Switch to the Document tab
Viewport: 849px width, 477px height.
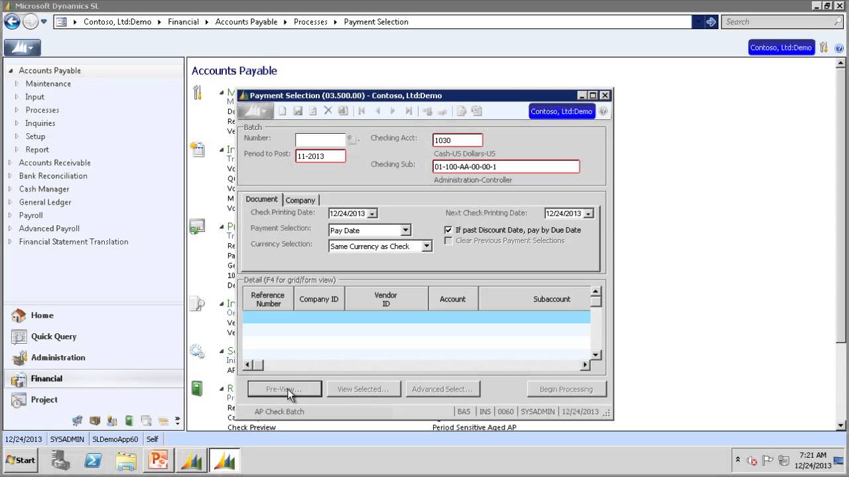[x=262, y=199]
